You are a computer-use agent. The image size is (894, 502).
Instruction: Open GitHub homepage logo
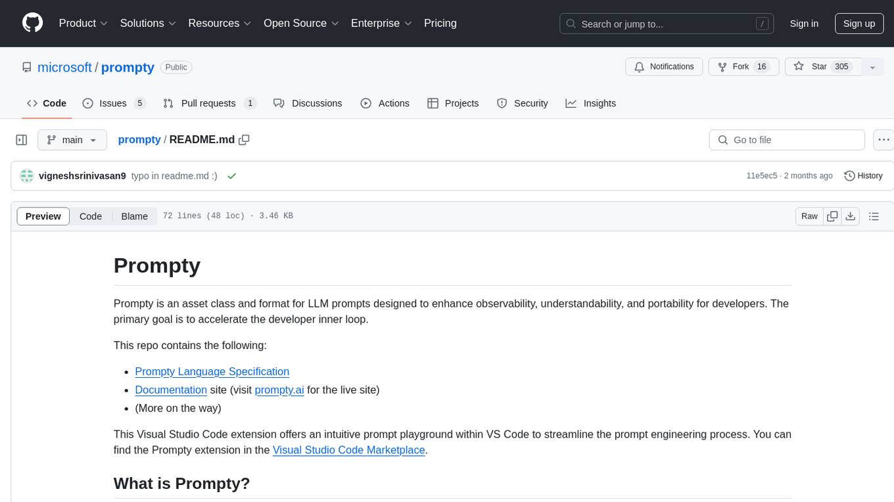[33, 23]
